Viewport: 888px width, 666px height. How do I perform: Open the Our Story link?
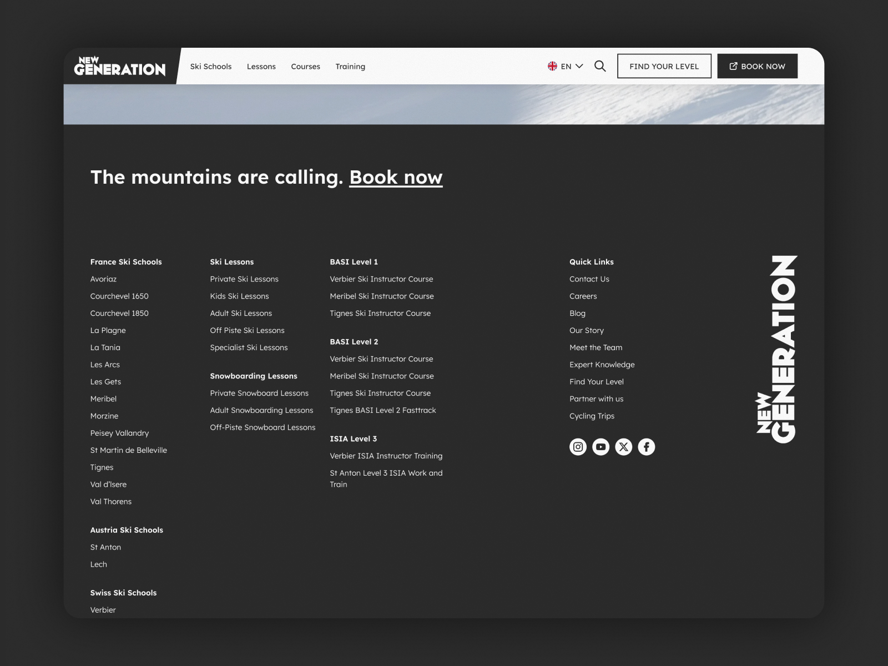[x=587, y=331]
